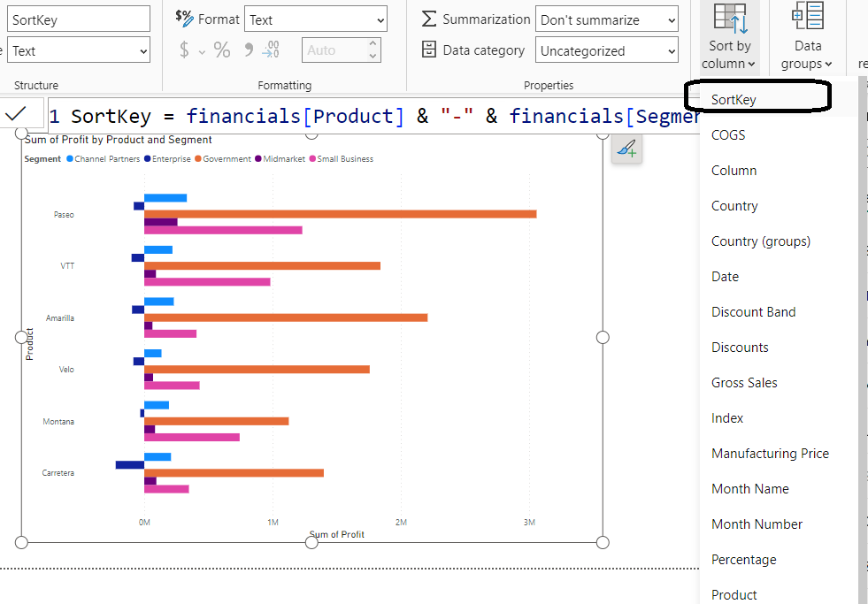Open the Summarization dropdown showing Don't summarize
Screen dimensions: 868x604
coord(607,20)
